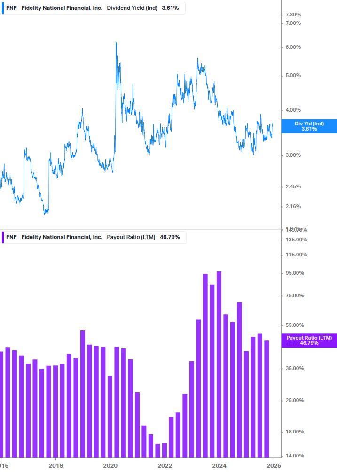Click the 2022 label on time axis
The image size is (337, 472).
pyautogui.click(x=165, y=466)
